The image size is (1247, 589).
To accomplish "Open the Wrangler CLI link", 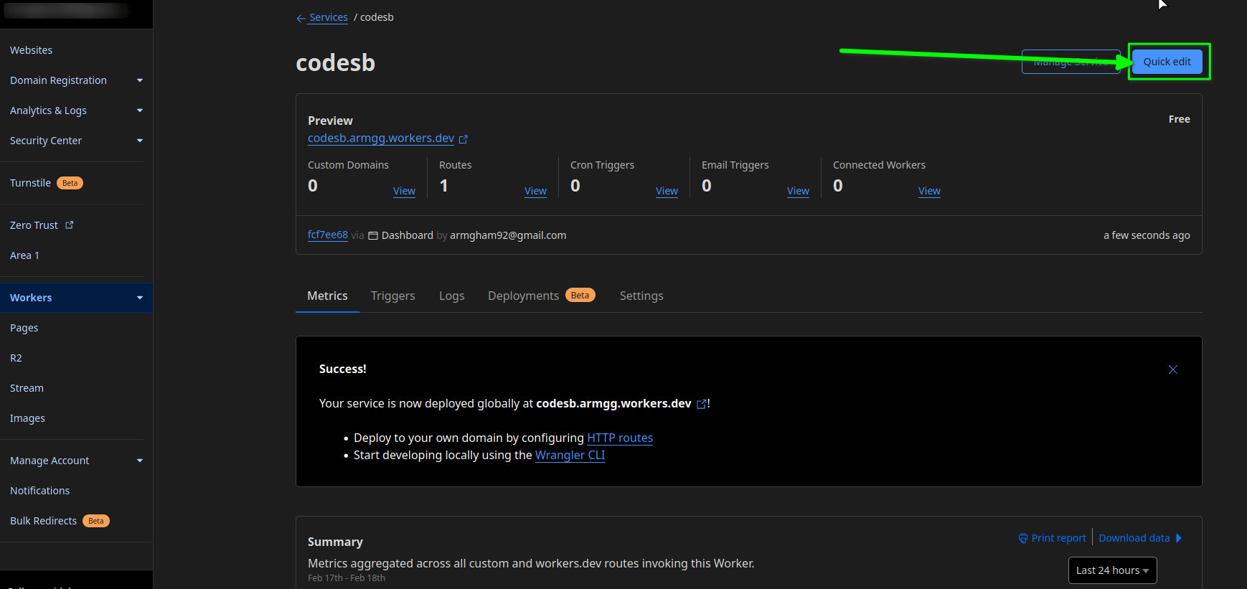I will coord(570,455).
